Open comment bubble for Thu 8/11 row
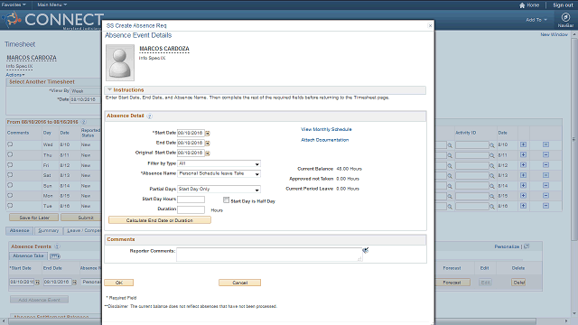578x325 pixels. point(10,154)
